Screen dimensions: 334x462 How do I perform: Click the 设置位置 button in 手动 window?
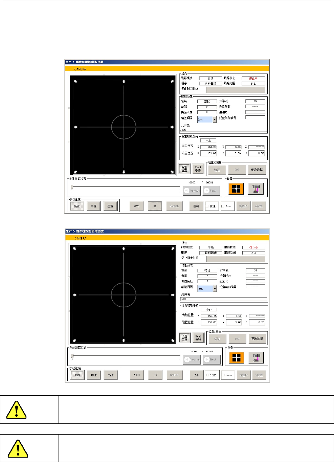(184, 338)
